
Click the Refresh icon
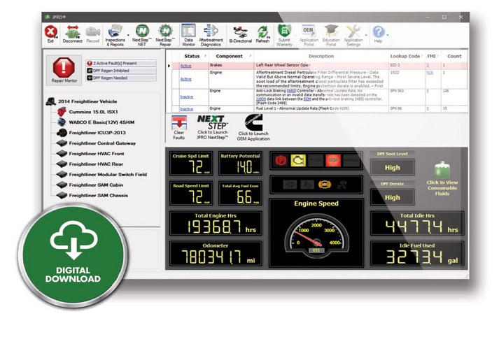tap(262, 32)
